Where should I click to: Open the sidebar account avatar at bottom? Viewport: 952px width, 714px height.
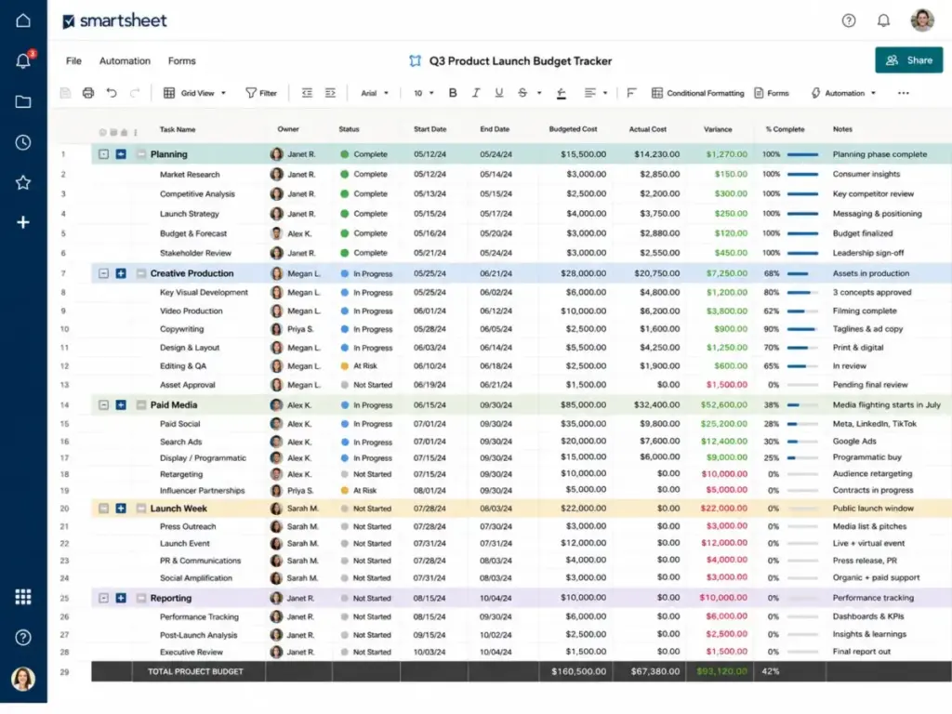click(23, 679)
